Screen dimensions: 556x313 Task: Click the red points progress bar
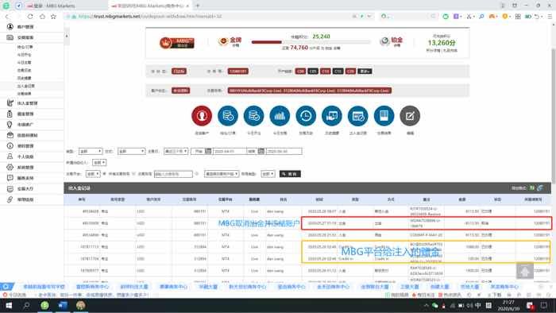tap(267, 42)
